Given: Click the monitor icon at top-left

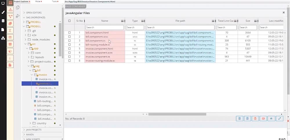Looking at the screenshot, I should pyautogui.click(x=3, y=4).
